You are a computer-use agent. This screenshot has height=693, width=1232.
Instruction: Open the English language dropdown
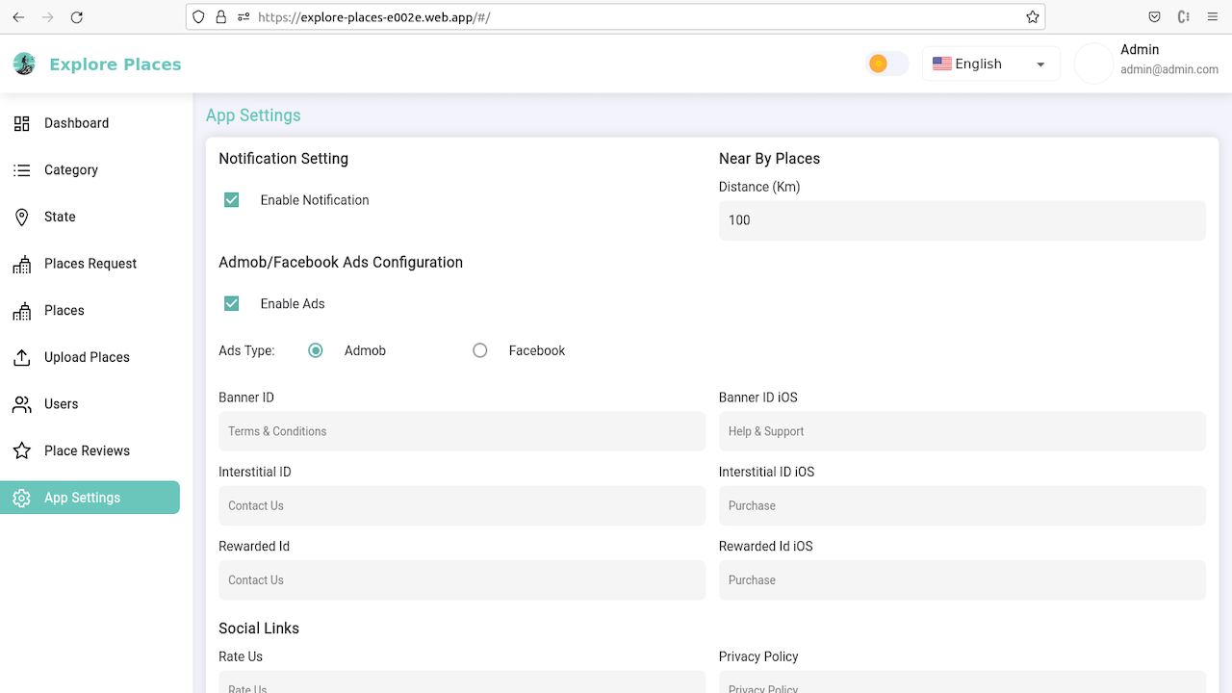click(990, 64)
